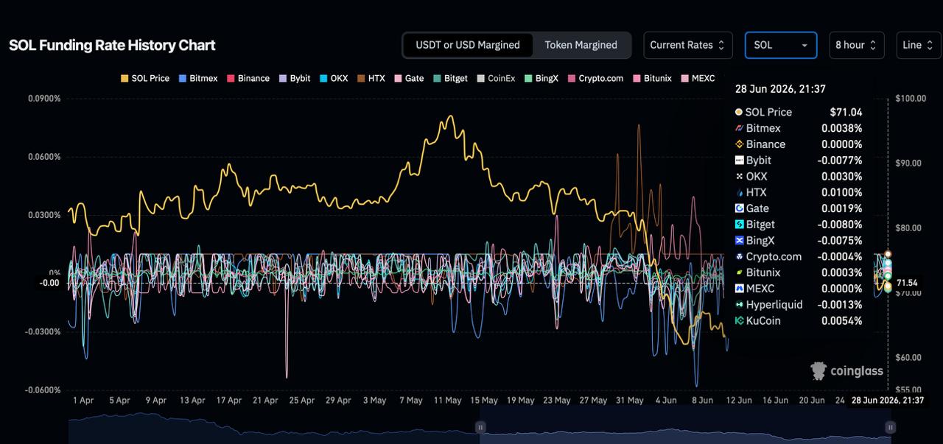
Task: Open the Current Rates dropdown
Action: pyautogui.click(x=688, y=45)
